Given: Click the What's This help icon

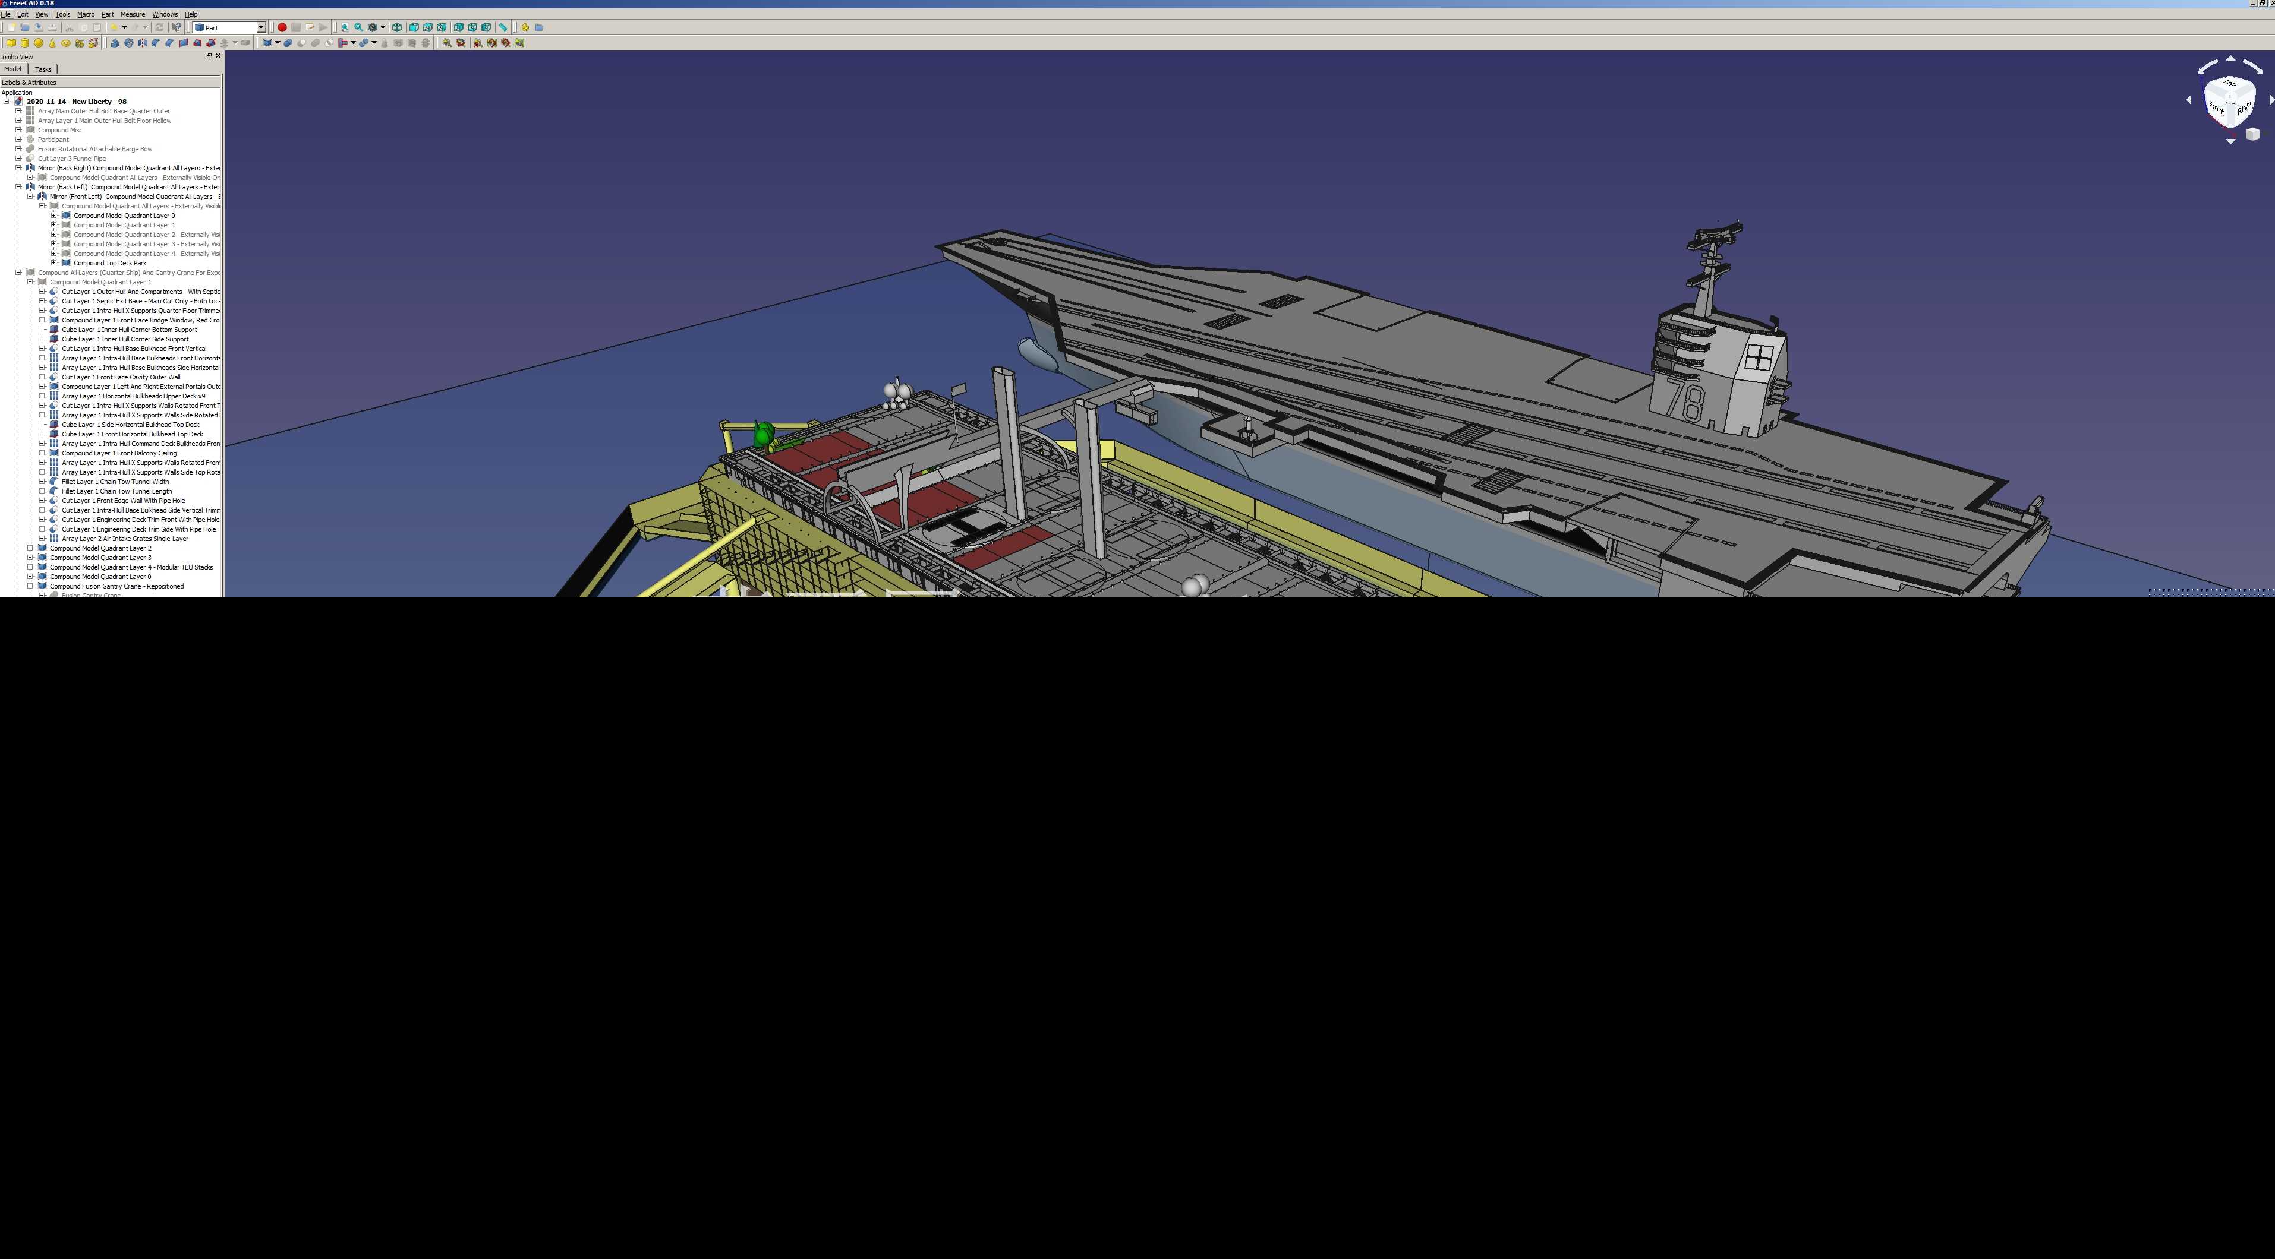Looking at the screenshot, I should pyautogui.click(x=177, y=27).
